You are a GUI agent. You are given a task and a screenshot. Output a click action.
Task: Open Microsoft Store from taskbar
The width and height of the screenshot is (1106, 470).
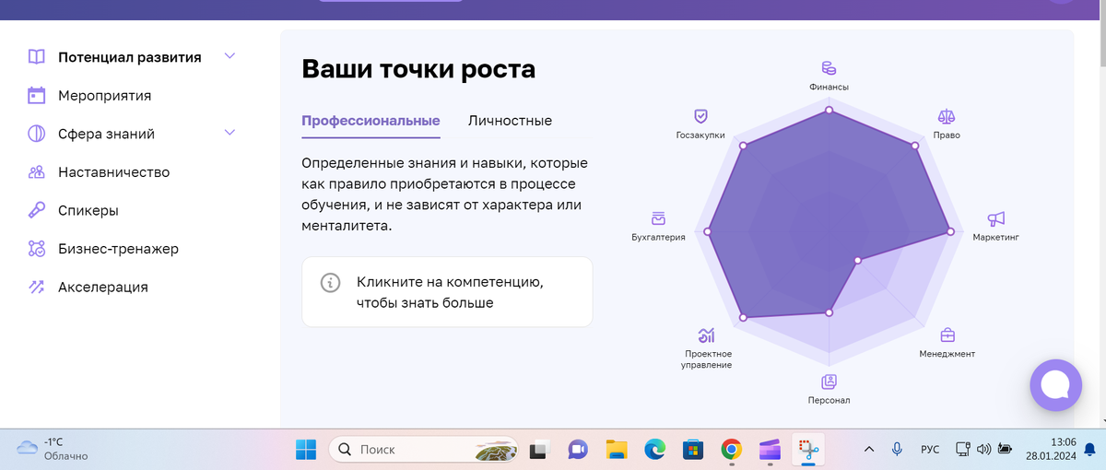click(693, 450)
